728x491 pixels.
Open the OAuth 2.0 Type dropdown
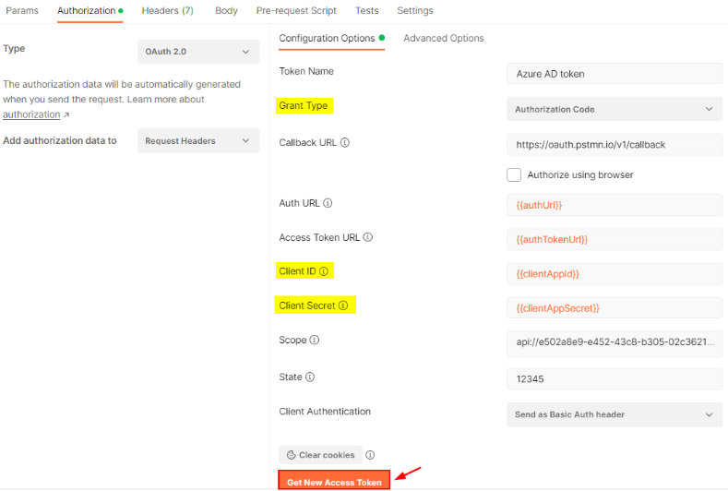[x=197, y=52]
